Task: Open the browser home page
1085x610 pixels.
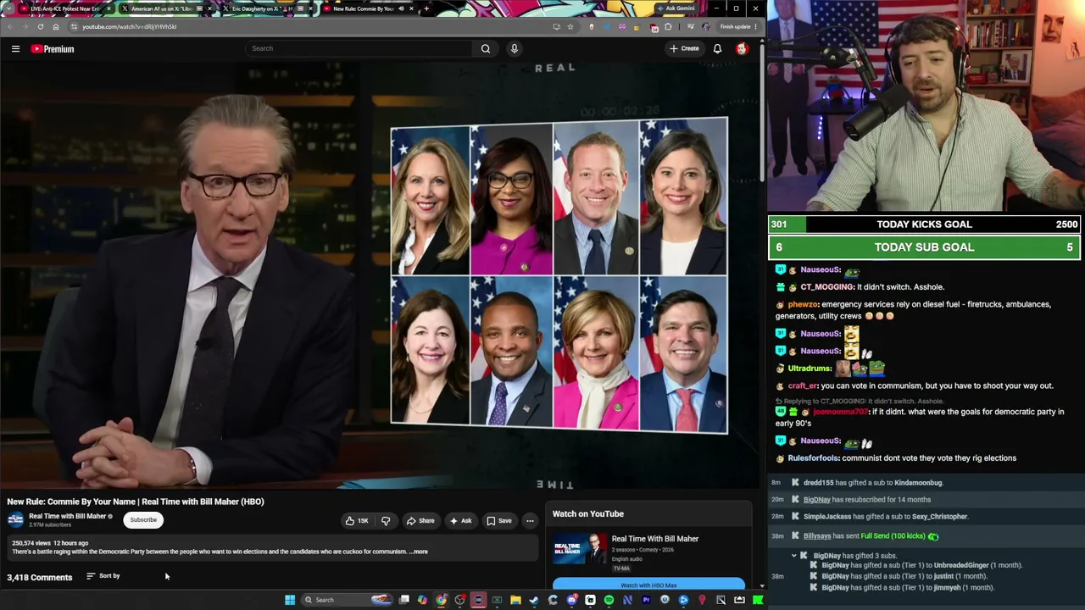Action: [x=55, y=26]
